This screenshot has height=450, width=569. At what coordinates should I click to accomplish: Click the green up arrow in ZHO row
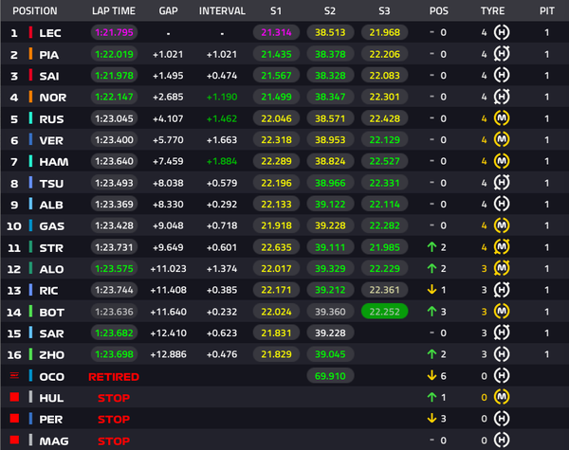pyautogui.click(x=431, y=354)
